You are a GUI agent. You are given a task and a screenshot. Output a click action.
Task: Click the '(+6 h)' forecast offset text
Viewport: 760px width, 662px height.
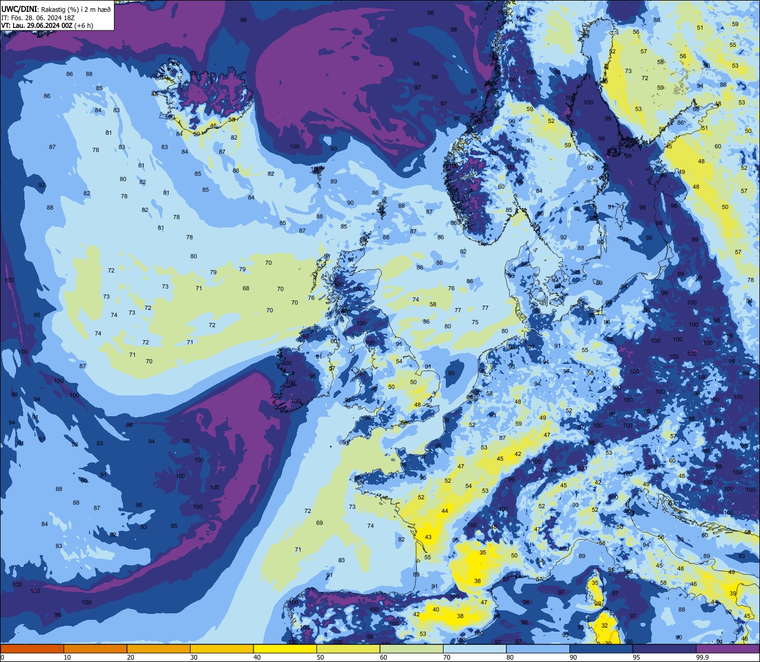pyautogui.click(x=84, y=26)
